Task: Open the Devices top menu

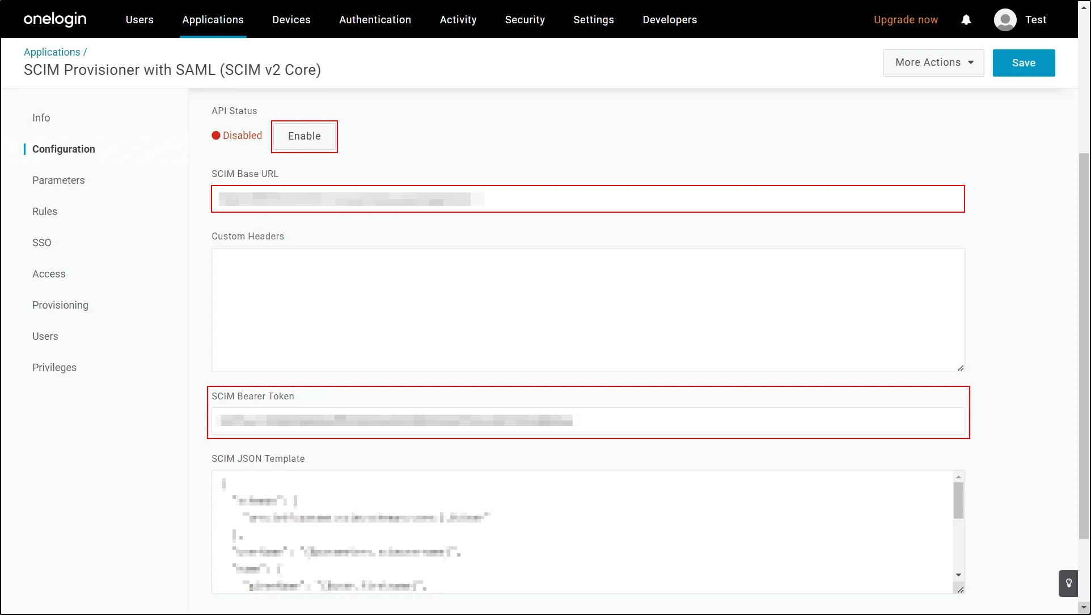Action: [x=291, y=20]
